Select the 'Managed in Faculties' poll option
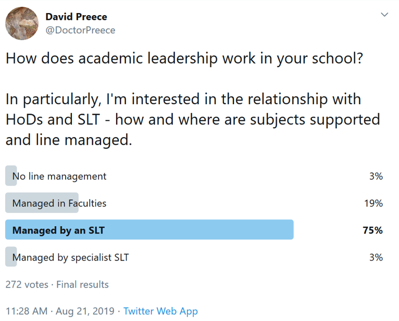This screenshot has width=399, height=321. (59, 203)
